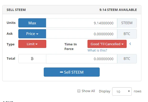Click the blue chevron beside Good 'Til Cancelled
The height and width of the screenshot is (102, 148).
130,44
